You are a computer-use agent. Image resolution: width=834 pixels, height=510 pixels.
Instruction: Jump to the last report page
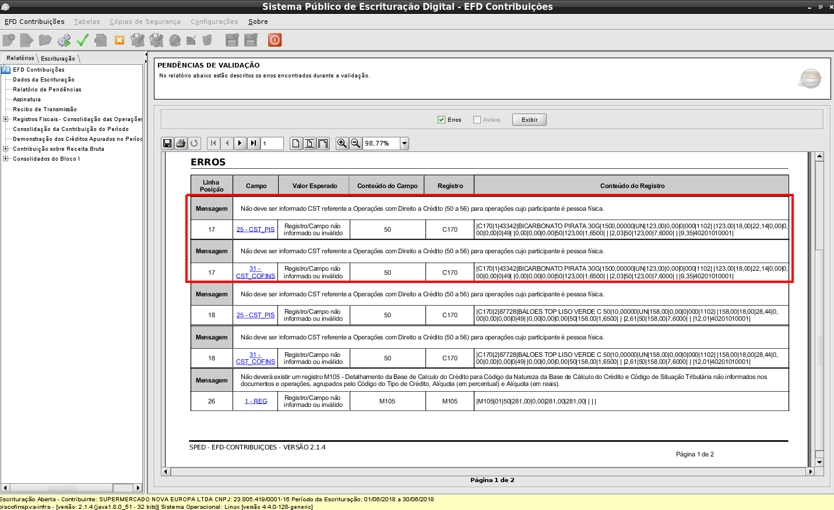[254, 143]
